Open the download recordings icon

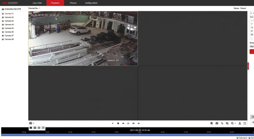(x=240, y=123)
